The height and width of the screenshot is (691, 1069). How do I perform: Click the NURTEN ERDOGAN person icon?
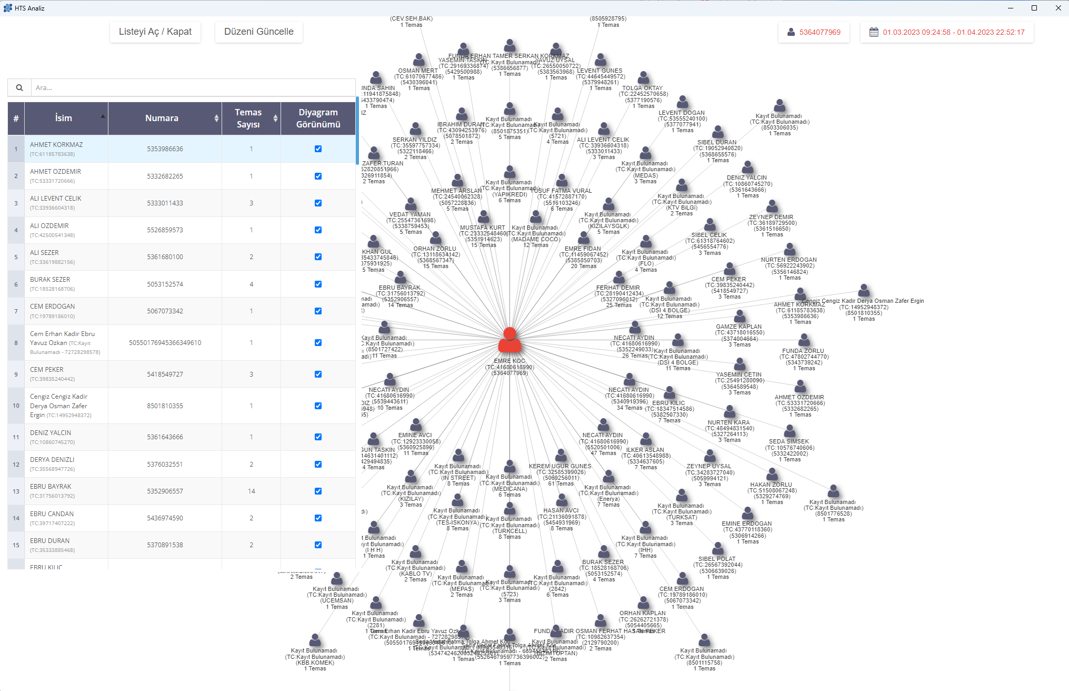pos(790,249)
